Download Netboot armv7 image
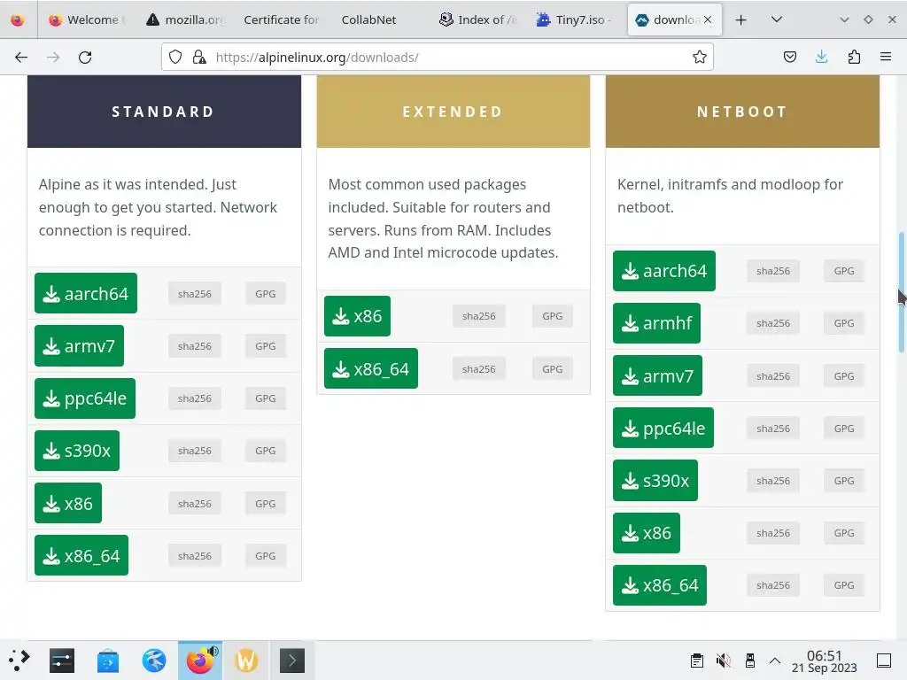907x680 pixels. [658, 375]
